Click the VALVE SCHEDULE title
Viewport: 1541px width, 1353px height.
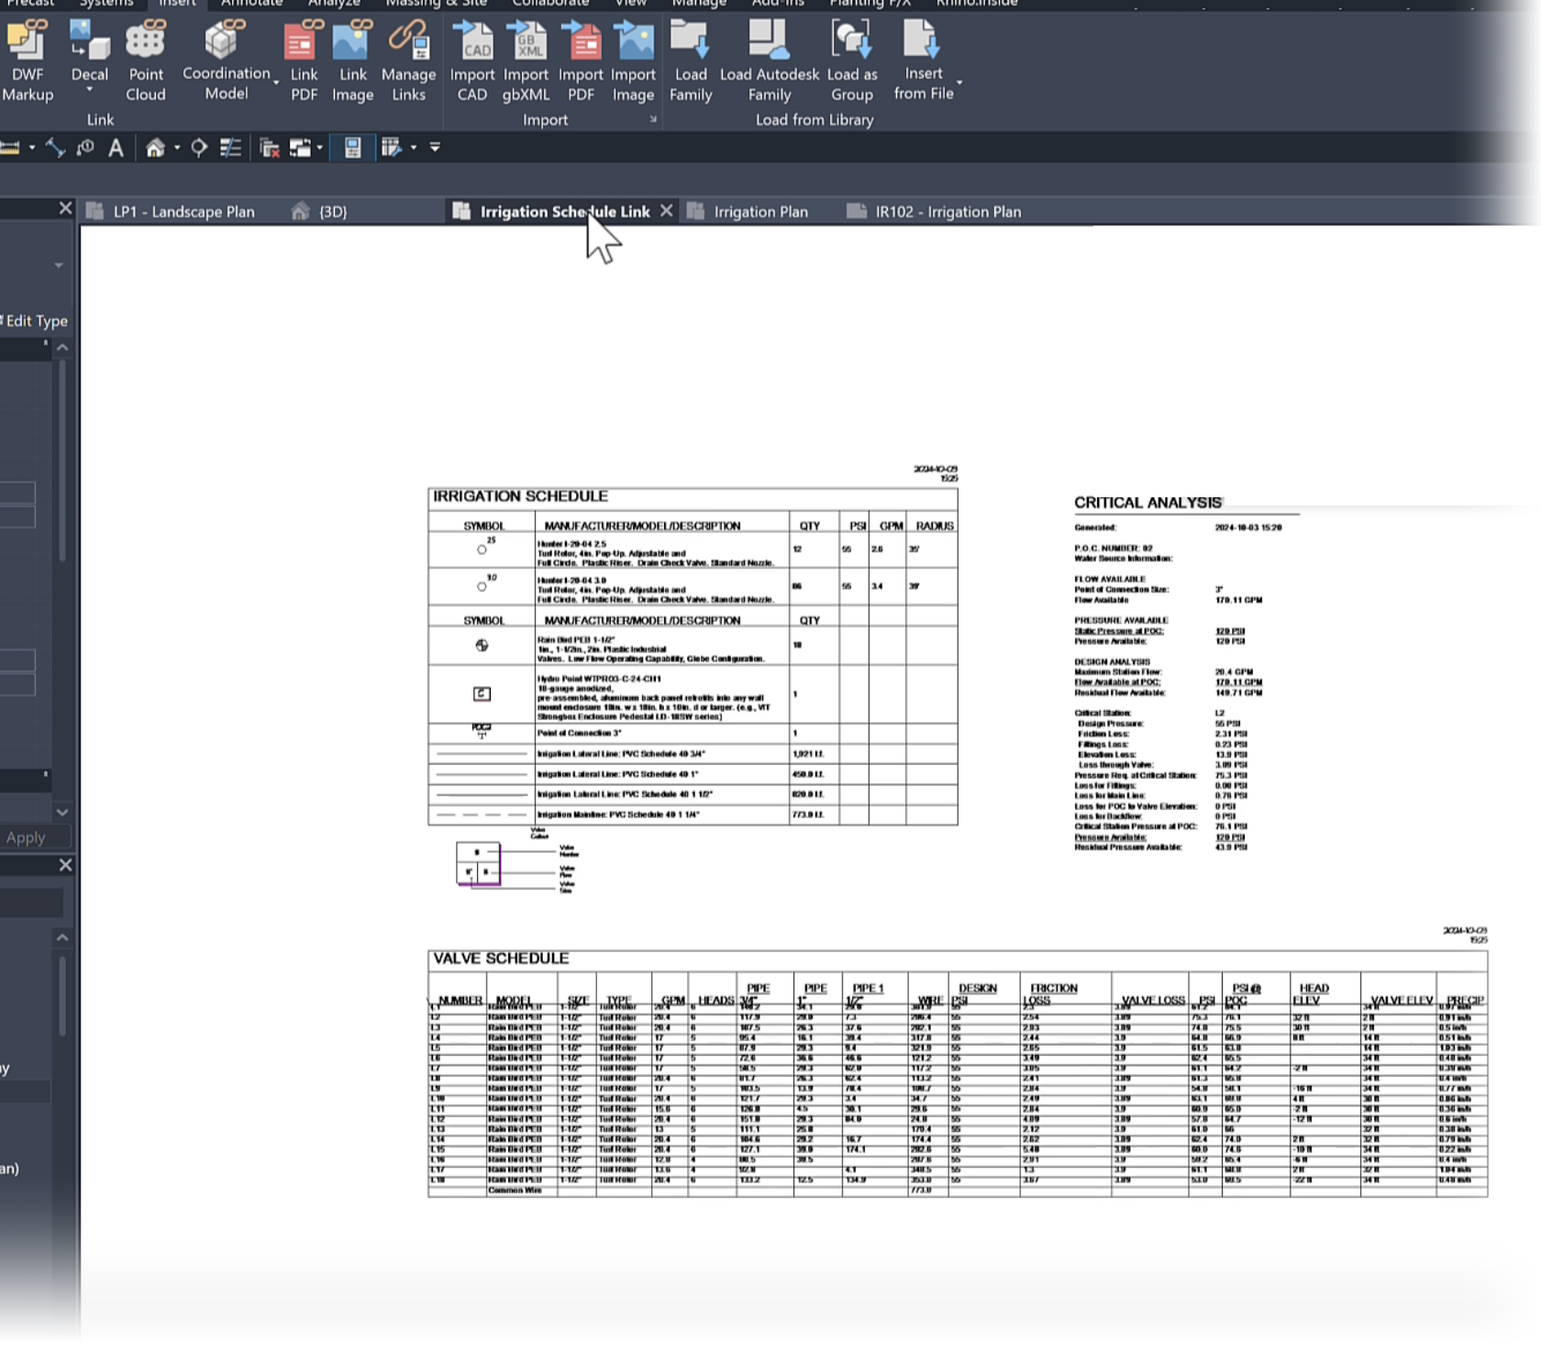point(501,959)
